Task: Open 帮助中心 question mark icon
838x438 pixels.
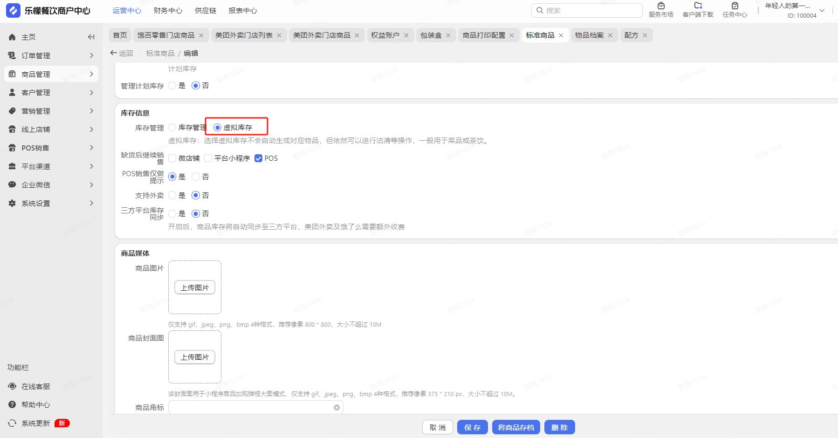Action: (12, 404)
